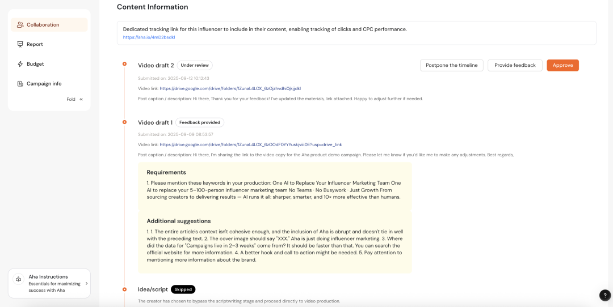613x307 pixels.
Task: Open the Budget menu item
Action: (35, 64)
